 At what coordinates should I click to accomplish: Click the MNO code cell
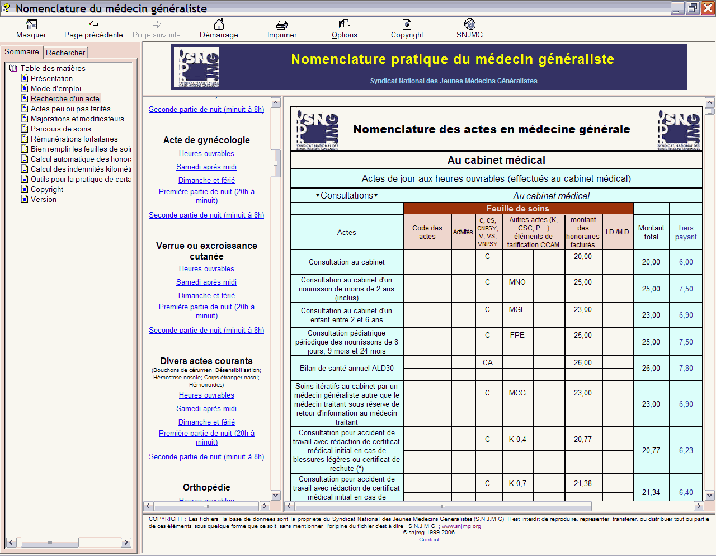517,282
